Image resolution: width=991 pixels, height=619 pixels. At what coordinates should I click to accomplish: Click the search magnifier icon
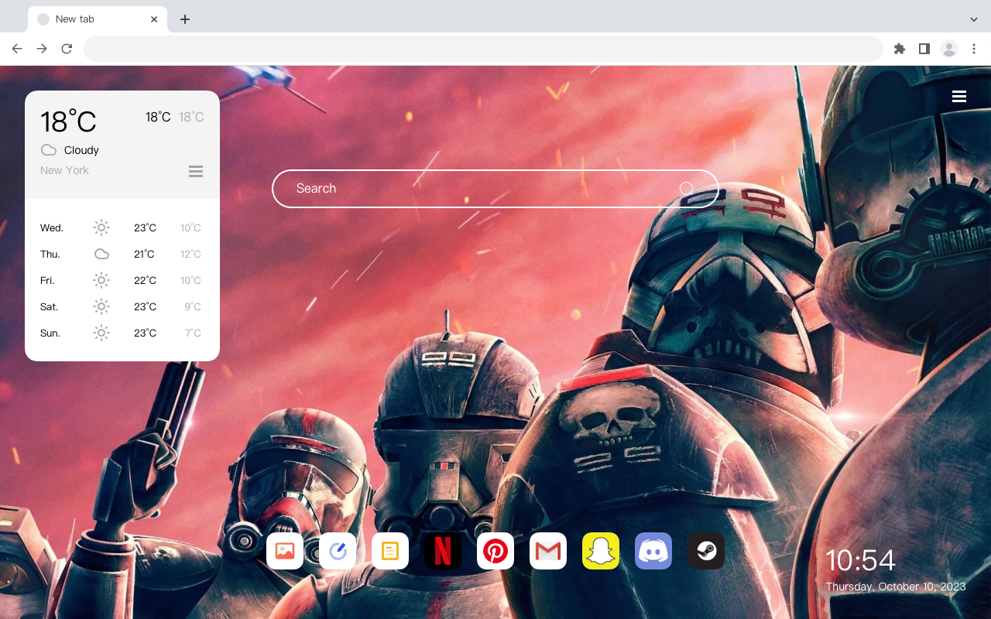coord(687,188)
